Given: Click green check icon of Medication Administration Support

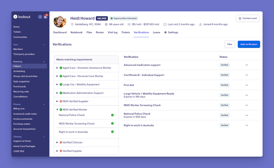Looking at the screenshot, I should (x=61, y=93).
